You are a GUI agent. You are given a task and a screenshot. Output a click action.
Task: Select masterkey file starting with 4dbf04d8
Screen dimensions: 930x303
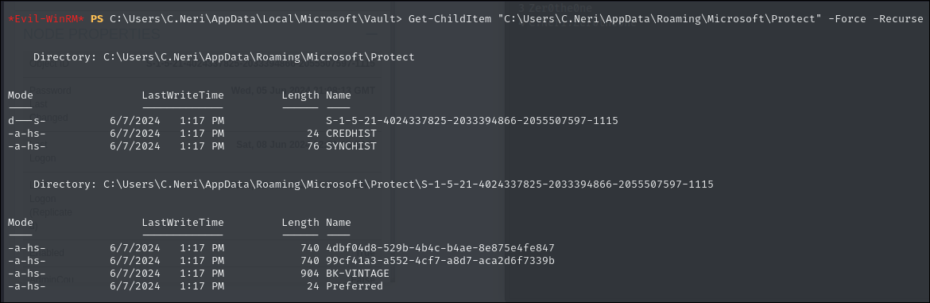(440, 248)
